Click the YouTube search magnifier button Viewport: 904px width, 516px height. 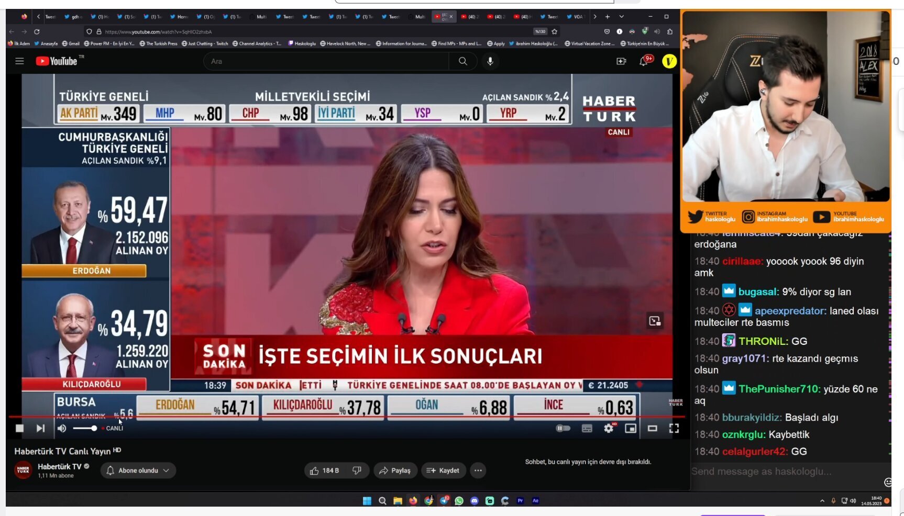462,61
